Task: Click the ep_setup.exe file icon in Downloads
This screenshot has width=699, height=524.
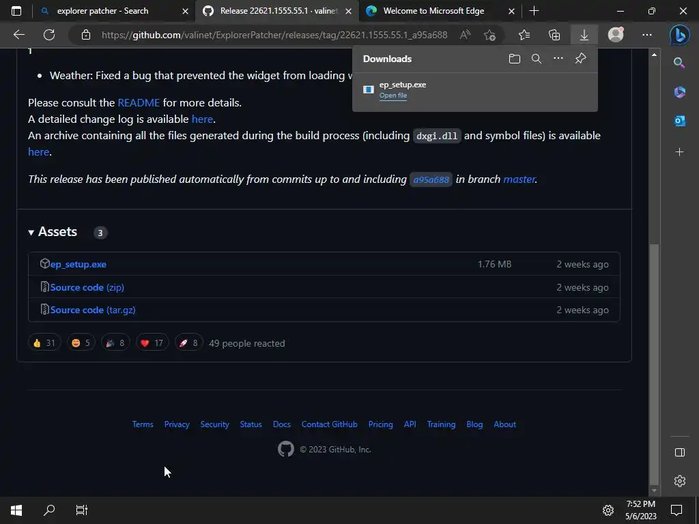Action: (x=368, y=89)
